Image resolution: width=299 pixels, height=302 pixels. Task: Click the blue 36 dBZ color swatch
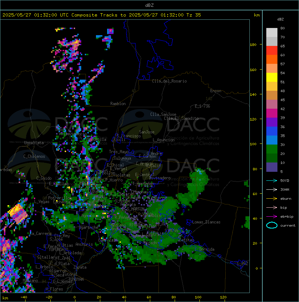(272, 131)
